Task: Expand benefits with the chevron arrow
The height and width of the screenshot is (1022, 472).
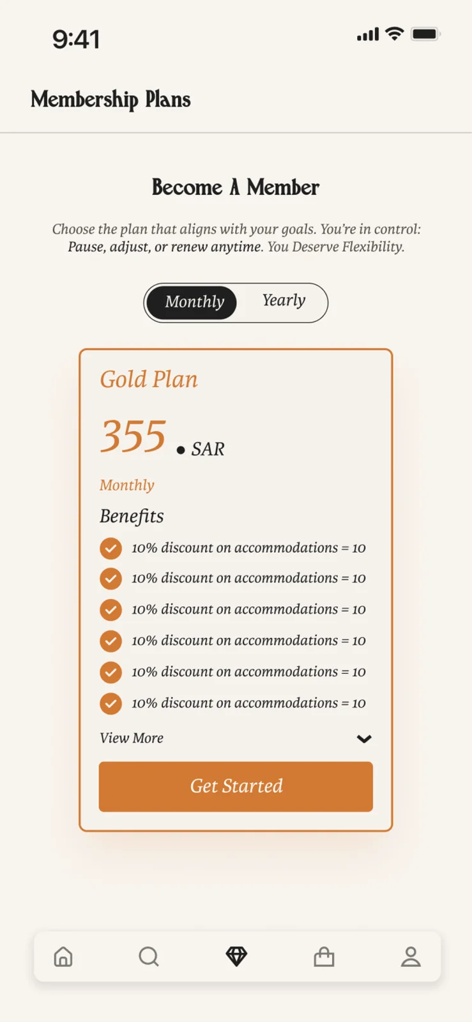Action: [364, 739]
